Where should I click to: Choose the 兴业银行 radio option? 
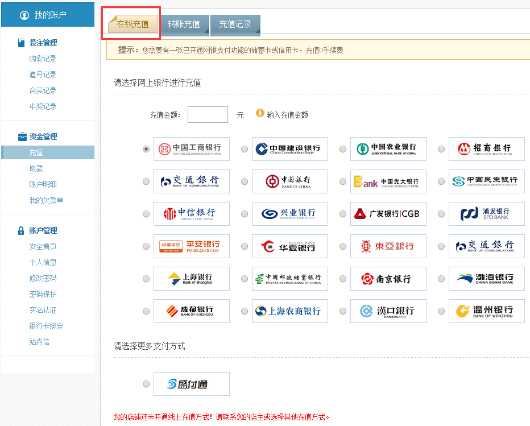245,214
